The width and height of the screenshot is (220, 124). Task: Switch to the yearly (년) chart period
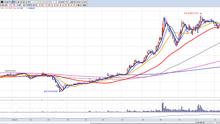coord(21,2)
